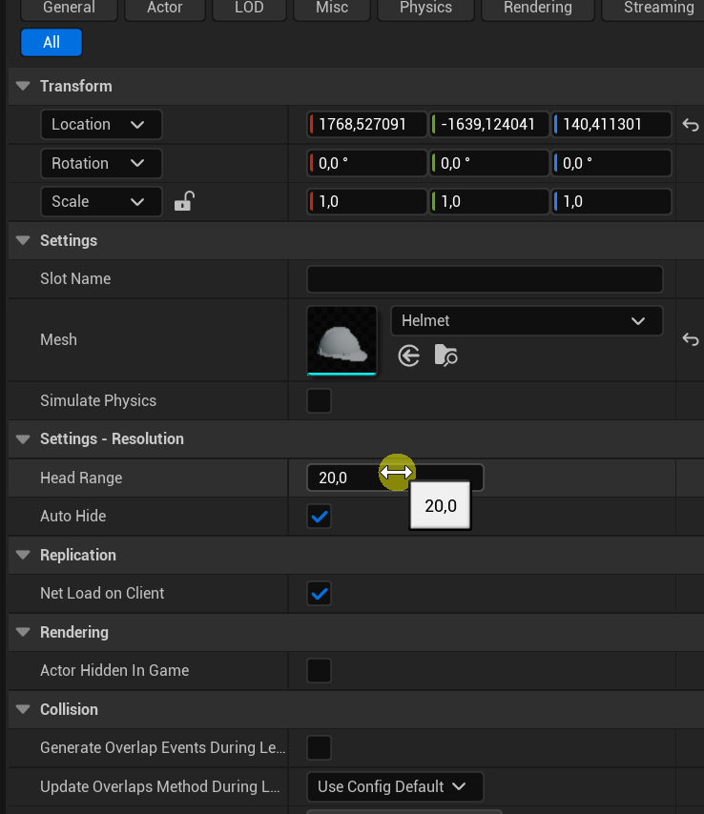
Task: Click the All filter button
Action: tap(52, 42)
